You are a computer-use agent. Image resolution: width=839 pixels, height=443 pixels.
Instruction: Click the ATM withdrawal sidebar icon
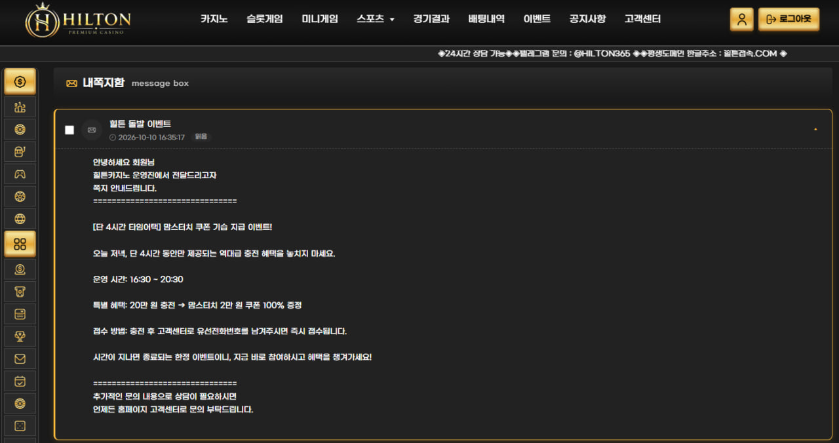[x=20, y=291]
